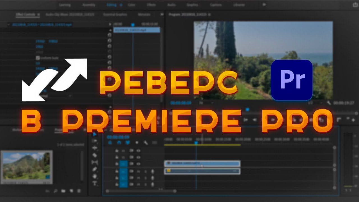Select the Selection tool arrow

coord(95,134)
